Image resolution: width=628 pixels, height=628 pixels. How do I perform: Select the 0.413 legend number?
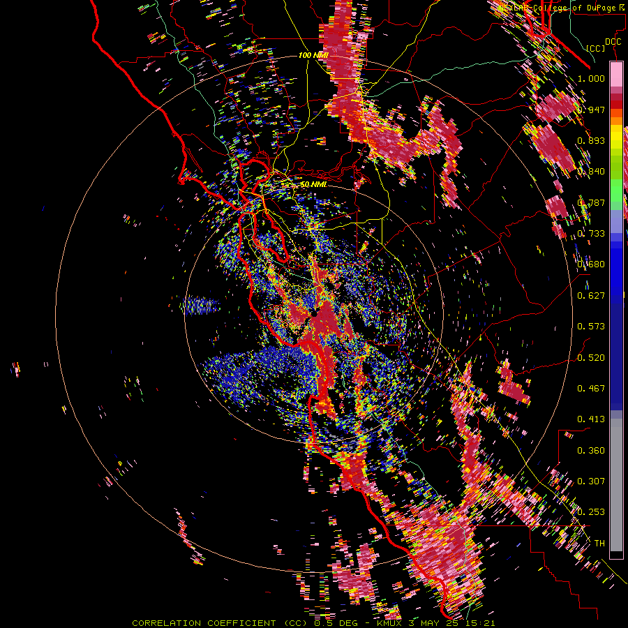tap(591, 419)
